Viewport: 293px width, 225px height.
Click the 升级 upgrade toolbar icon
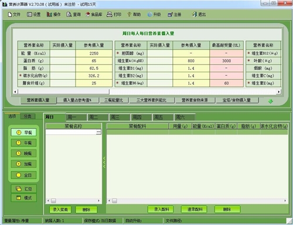(154, 14)
